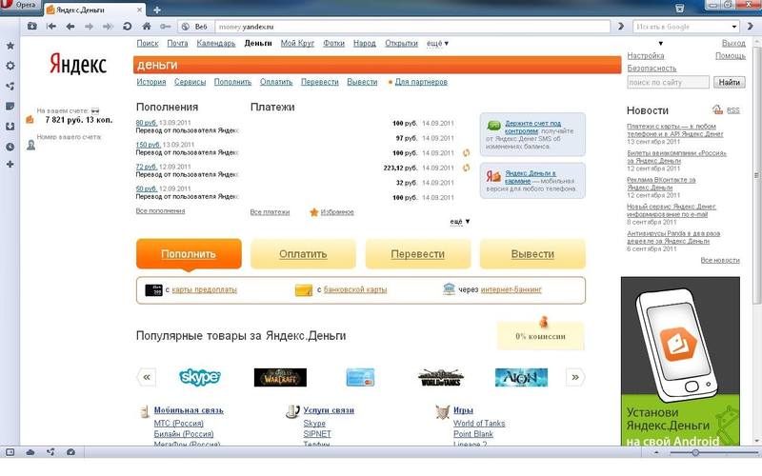762x476 pixels.
Task: Click the RSS feed icon beside Новости
Action: pos(717,110)
